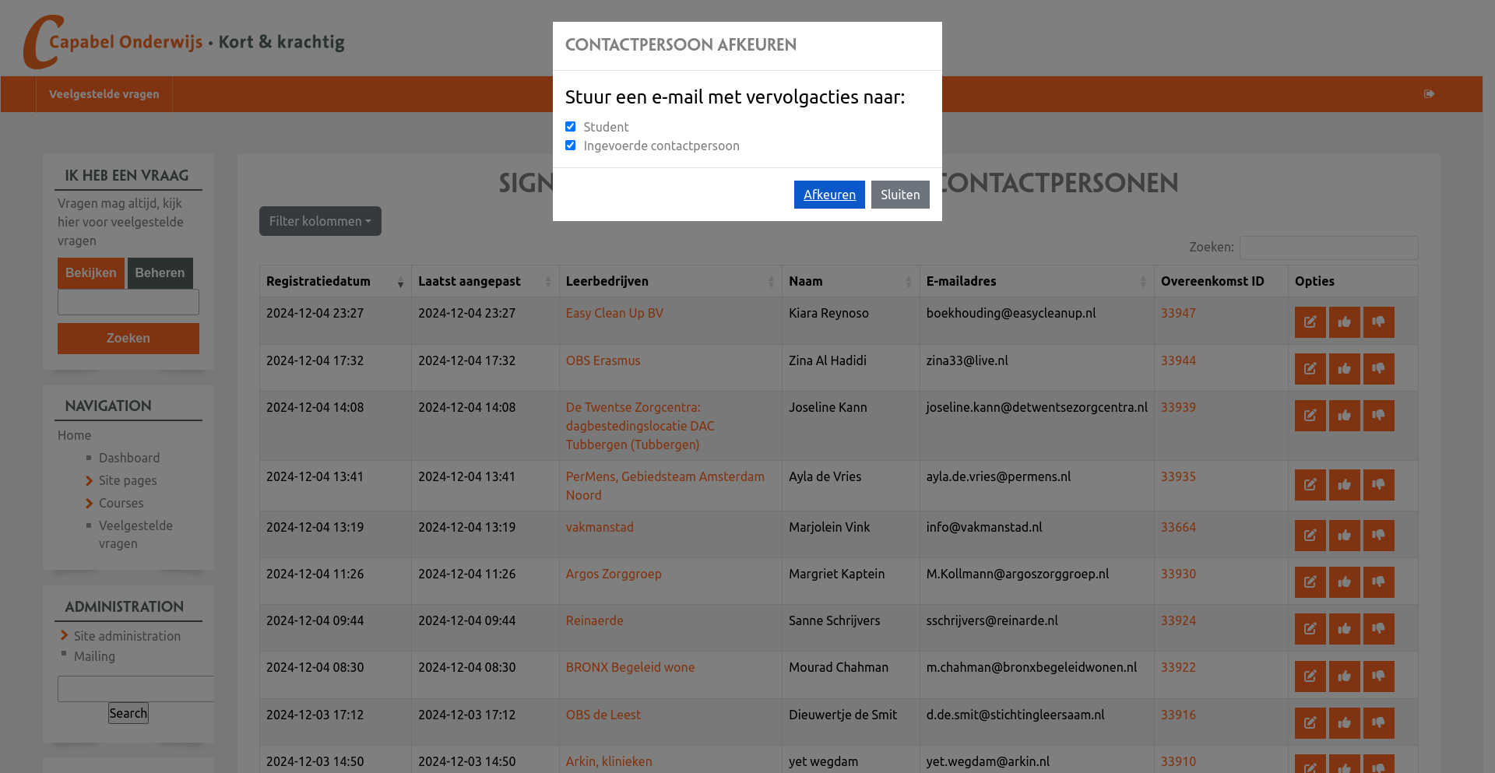Edit Mourad Chahman contact
Viewport: 1495px width, 773px height.
(x=1310, y=676)
